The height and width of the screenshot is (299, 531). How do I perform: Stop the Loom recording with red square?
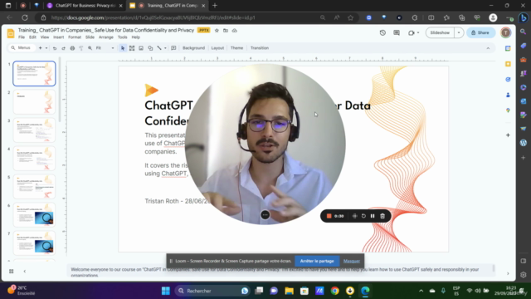click(329, 216)
